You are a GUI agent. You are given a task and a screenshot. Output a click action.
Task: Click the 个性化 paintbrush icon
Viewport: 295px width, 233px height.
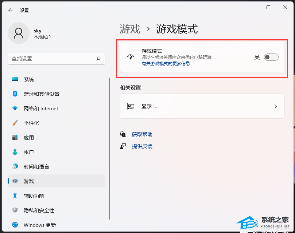(x=15, y=123)
